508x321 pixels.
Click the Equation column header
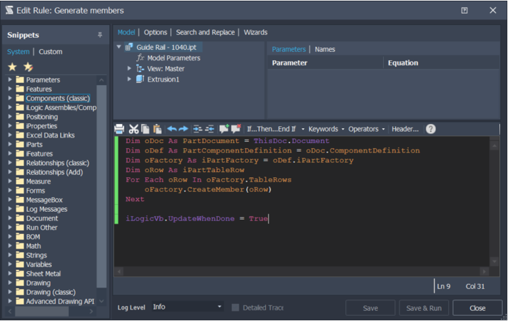pos(441,63)
